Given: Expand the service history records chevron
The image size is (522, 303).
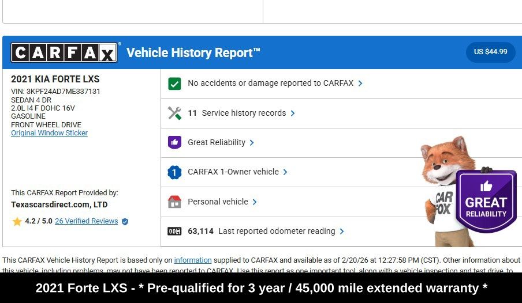Looking at the screenshot, I should (x=293, y=113).
